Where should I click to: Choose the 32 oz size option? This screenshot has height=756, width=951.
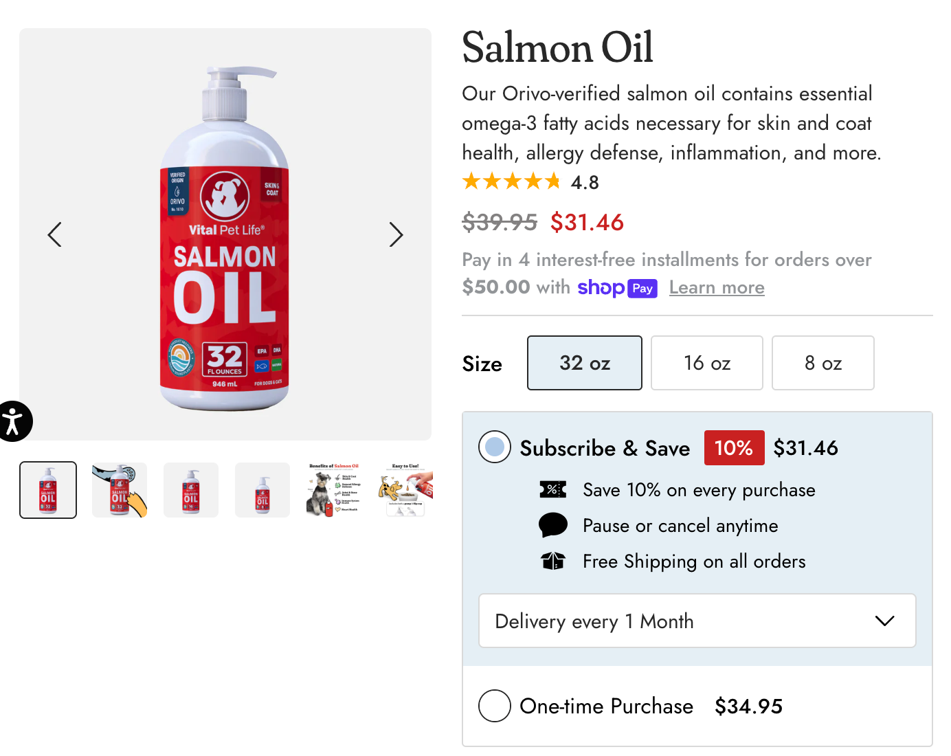[585, 363]
